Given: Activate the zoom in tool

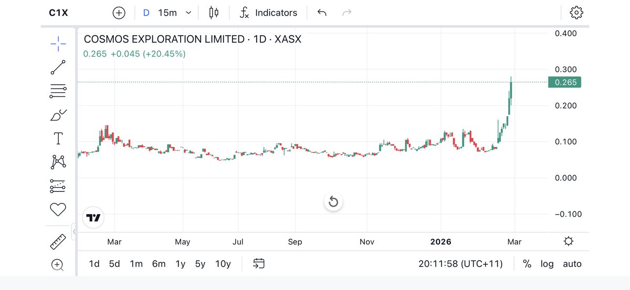Looking at the screenshot, I should click(x=58, y=265).
